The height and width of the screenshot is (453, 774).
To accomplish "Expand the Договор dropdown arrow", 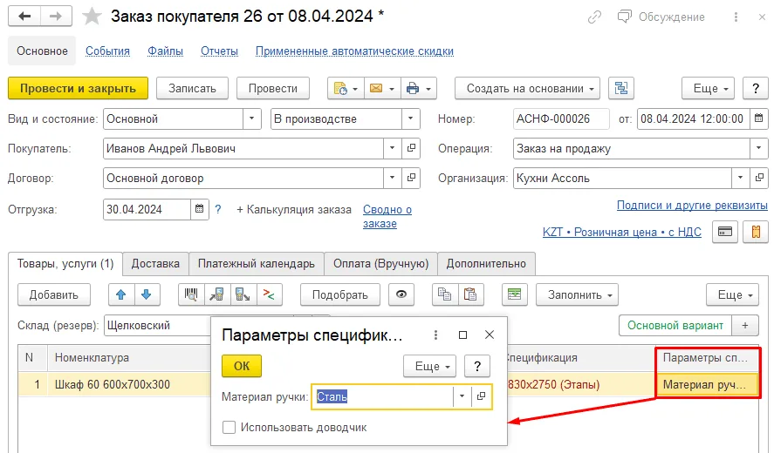I will click(393, 178).
